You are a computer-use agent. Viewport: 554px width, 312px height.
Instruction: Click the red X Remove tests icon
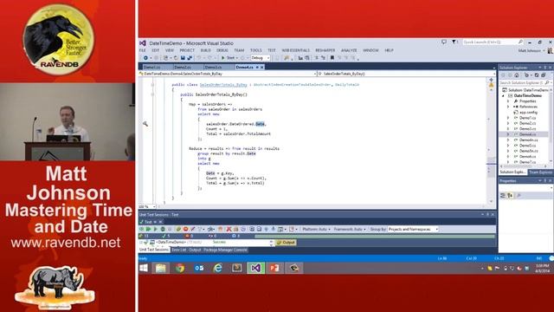tap(229, 229)
